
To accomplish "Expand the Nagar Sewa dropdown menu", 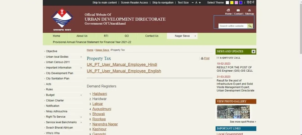I will pos(195,36).
